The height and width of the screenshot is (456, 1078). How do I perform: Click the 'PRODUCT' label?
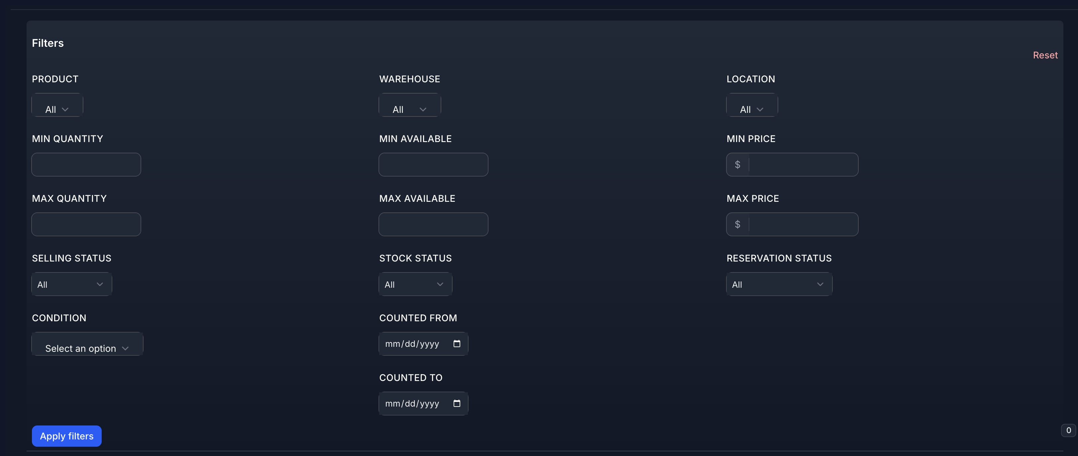tap(55, 79)
